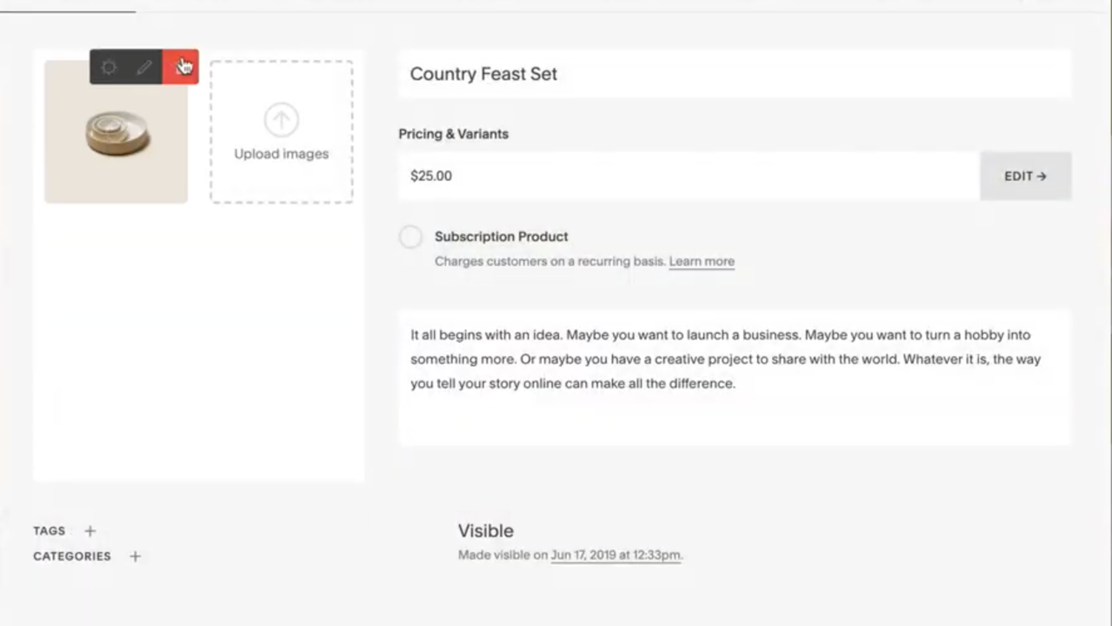Click the TAGS label
Screen dimensions: 1112x626
coord(50,531)
